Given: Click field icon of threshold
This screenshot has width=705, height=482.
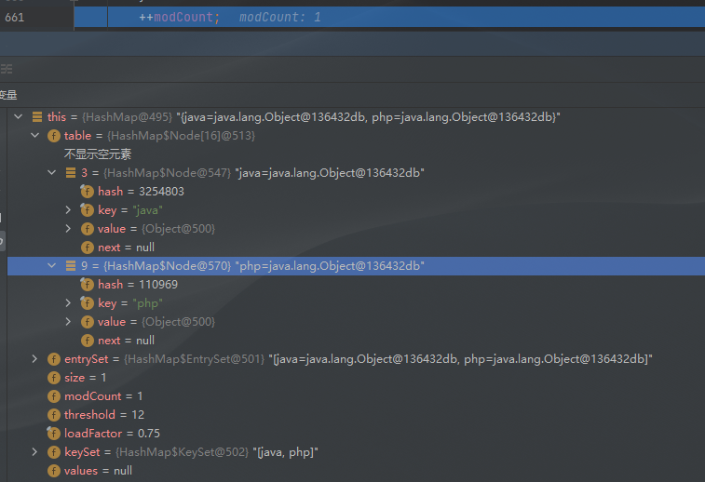Looking at the screenshot, I should pyautogui.click(x=54, y=415).
